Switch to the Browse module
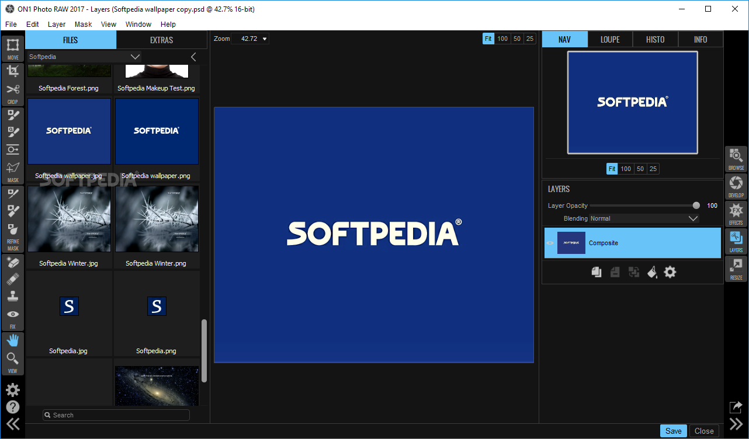This screenshot has width=749, height=439. tap(736, 159)
